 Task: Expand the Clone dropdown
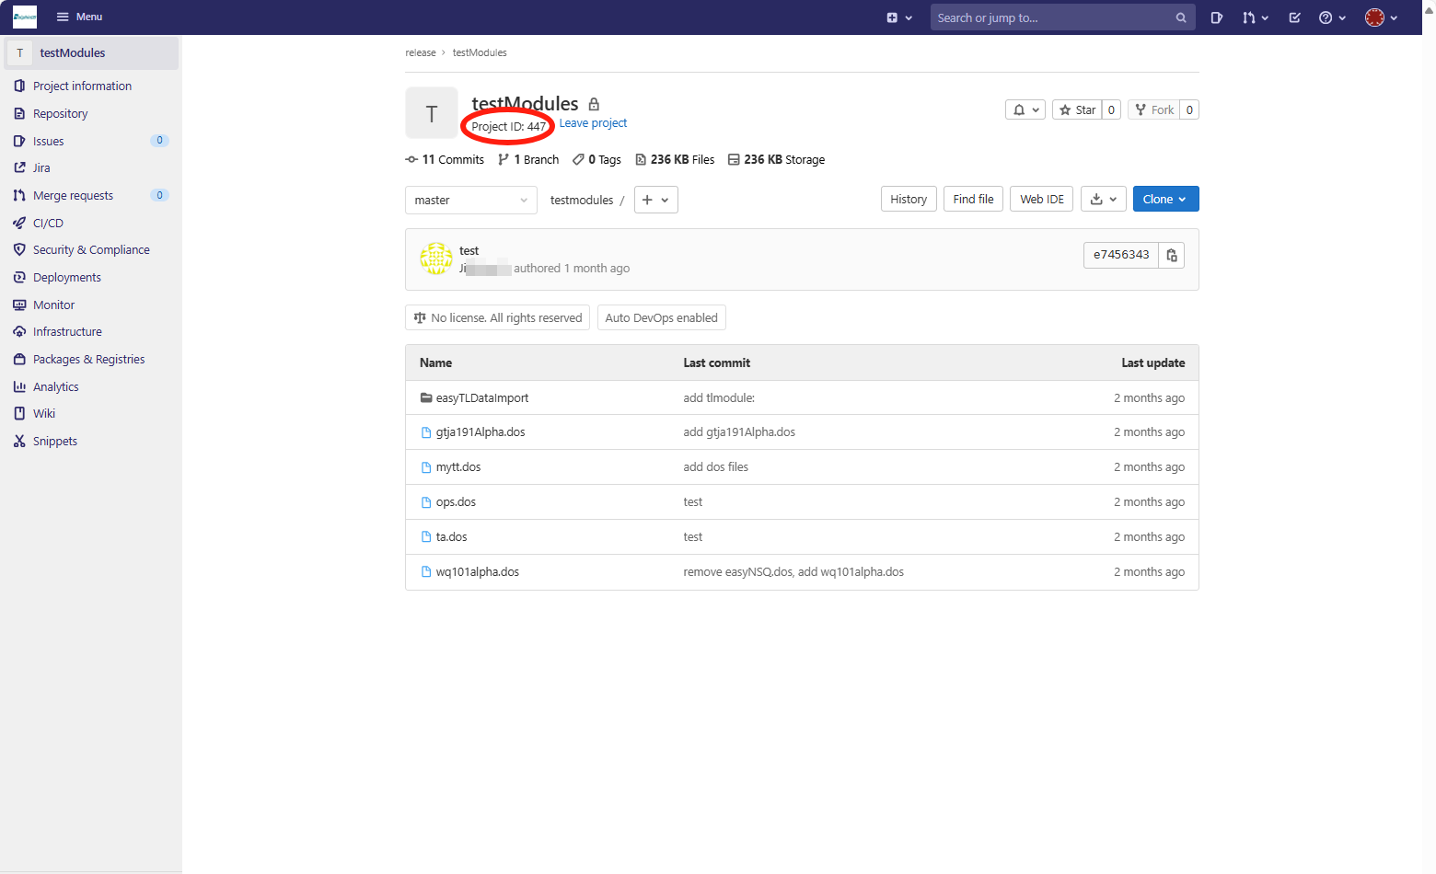pyautogui.click(x=1164, y=200)
